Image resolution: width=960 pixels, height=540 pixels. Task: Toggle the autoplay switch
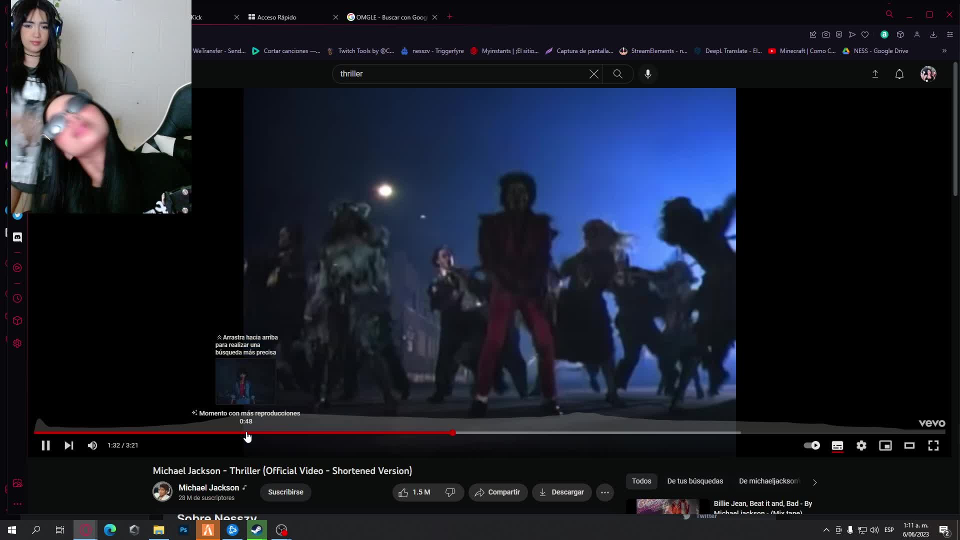811,445
